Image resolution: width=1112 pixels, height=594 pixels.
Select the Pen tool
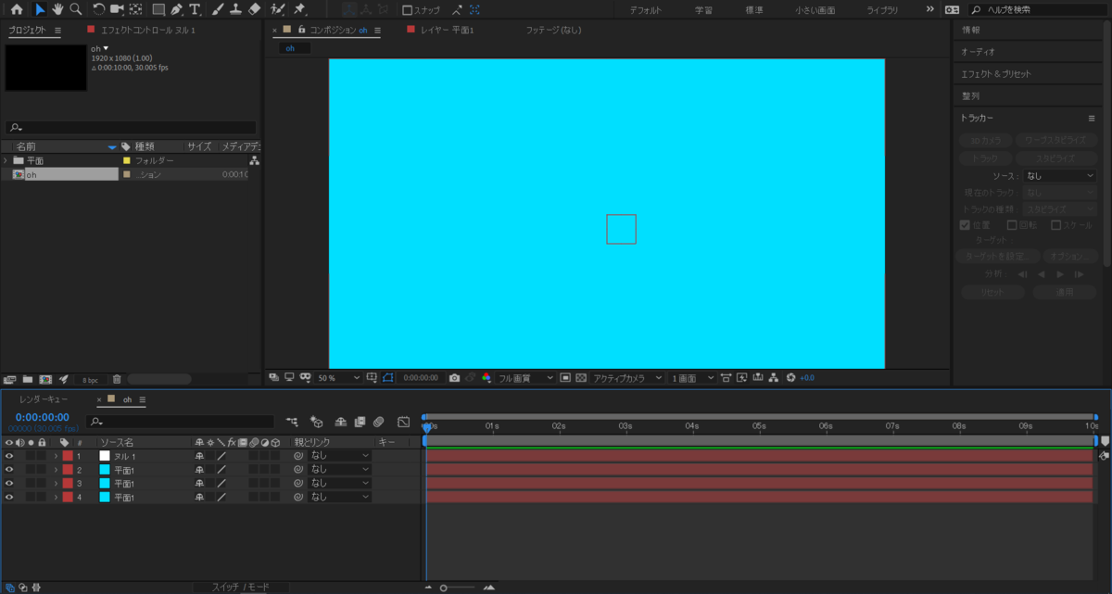click(176, 9)
